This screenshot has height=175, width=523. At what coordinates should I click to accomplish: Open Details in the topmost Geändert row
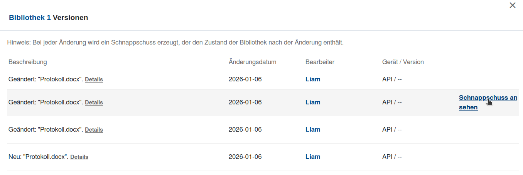pos(94,79)
